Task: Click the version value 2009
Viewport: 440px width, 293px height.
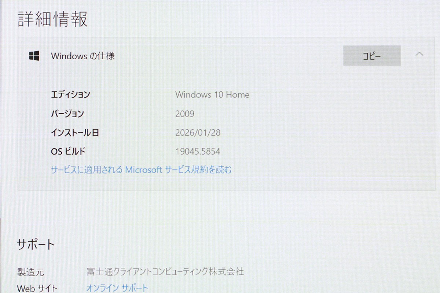Action: click(x=184, y=114)
